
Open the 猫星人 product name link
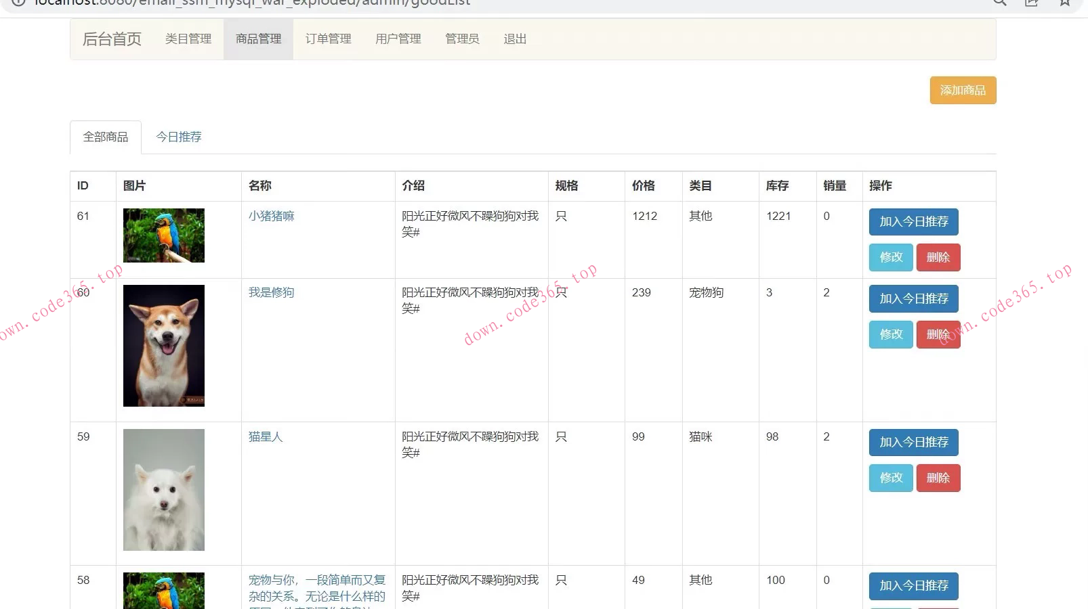tap(266, 436)
